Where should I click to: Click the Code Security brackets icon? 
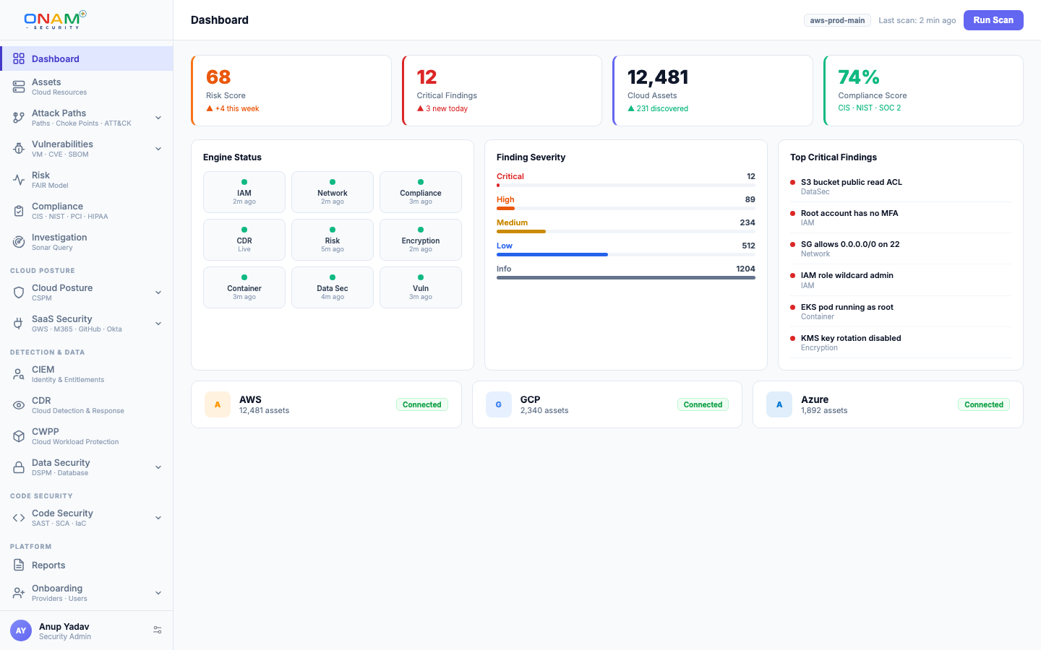pyautogui.click(x=19, y=518)
